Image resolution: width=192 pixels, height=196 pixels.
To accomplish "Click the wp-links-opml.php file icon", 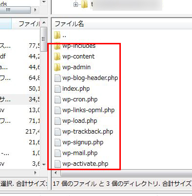I will tap(58, 110).
